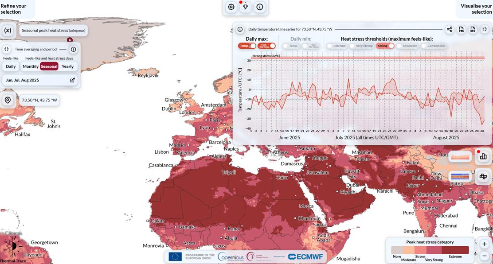493x264 pixels.
Task: Select the Extreme heat stress threshold
Action: pos(338,46)
